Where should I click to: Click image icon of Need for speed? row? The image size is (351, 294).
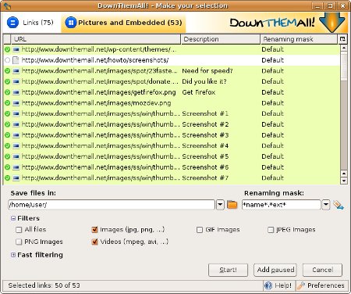click(x=16, y=70)
